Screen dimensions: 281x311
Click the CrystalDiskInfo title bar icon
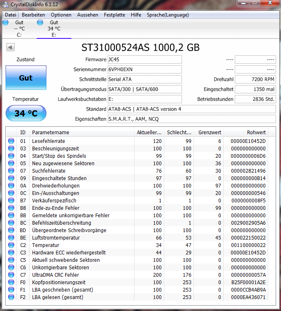[x=5, y=4]
